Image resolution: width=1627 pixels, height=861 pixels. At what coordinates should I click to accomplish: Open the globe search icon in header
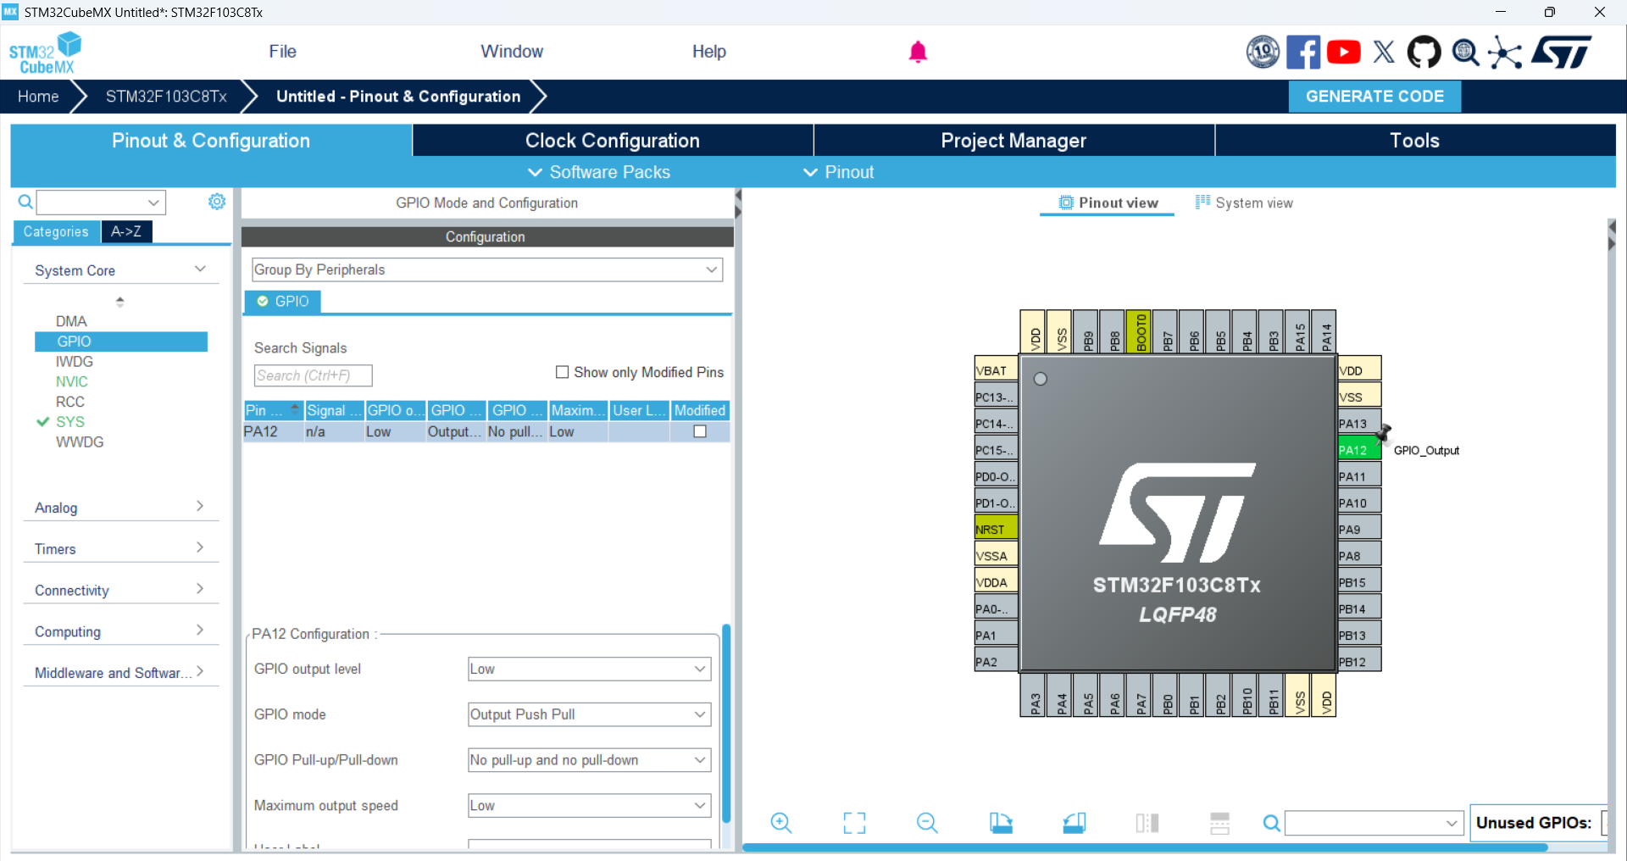[x=1465, y=53]
